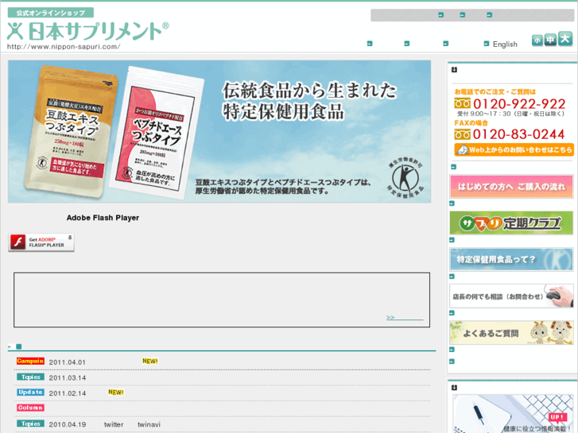Select the medium 中 font size button
This screenshot has width=578, height=433.
(550, 40)
